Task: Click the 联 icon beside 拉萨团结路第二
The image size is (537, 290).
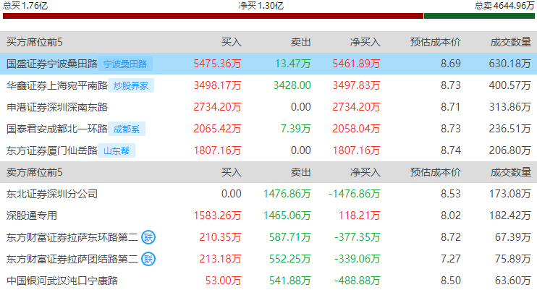Action: coord(148,259)
